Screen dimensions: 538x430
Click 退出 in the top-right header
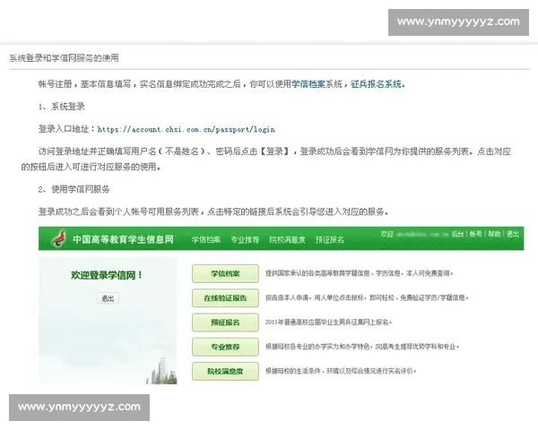point(512,234)
